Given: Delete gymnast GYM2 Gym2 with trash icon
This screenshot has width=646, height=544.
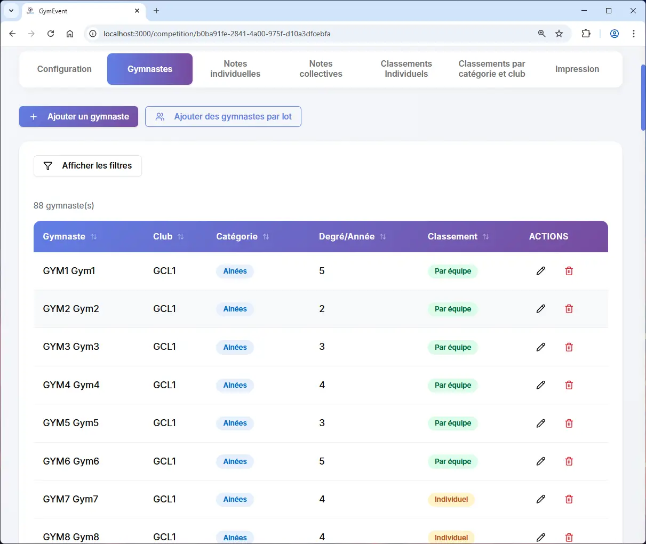Looking at the screenshot, I should (569, 309).
